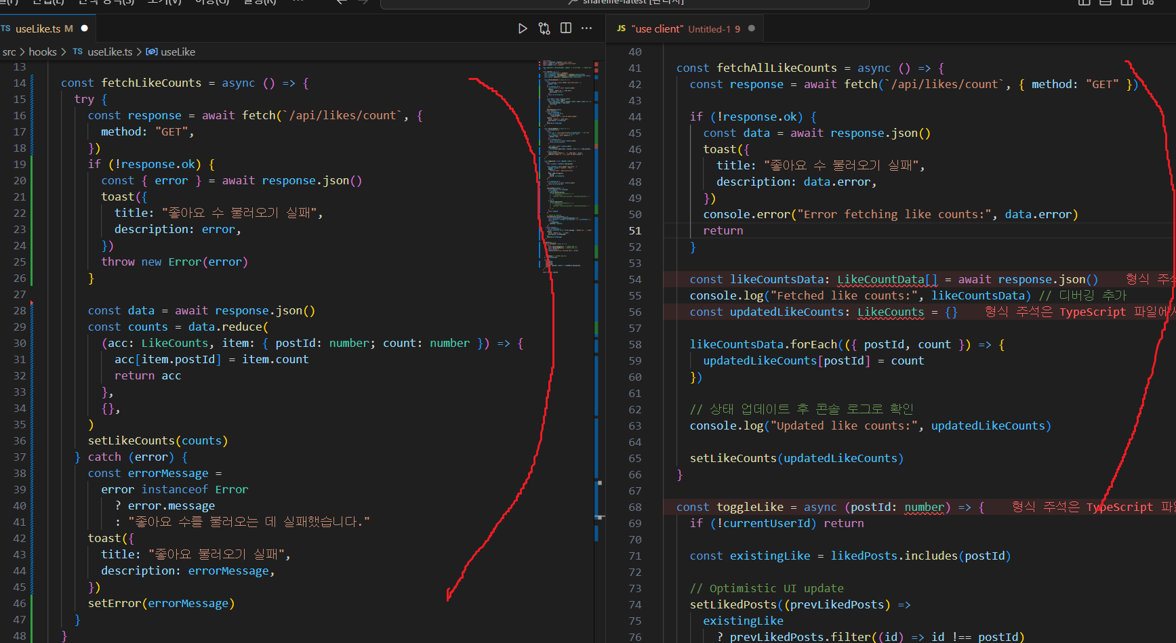The image size is (1176, 643).
Task: Click on likeCountsData.forEach call
Action: [763, 344]
